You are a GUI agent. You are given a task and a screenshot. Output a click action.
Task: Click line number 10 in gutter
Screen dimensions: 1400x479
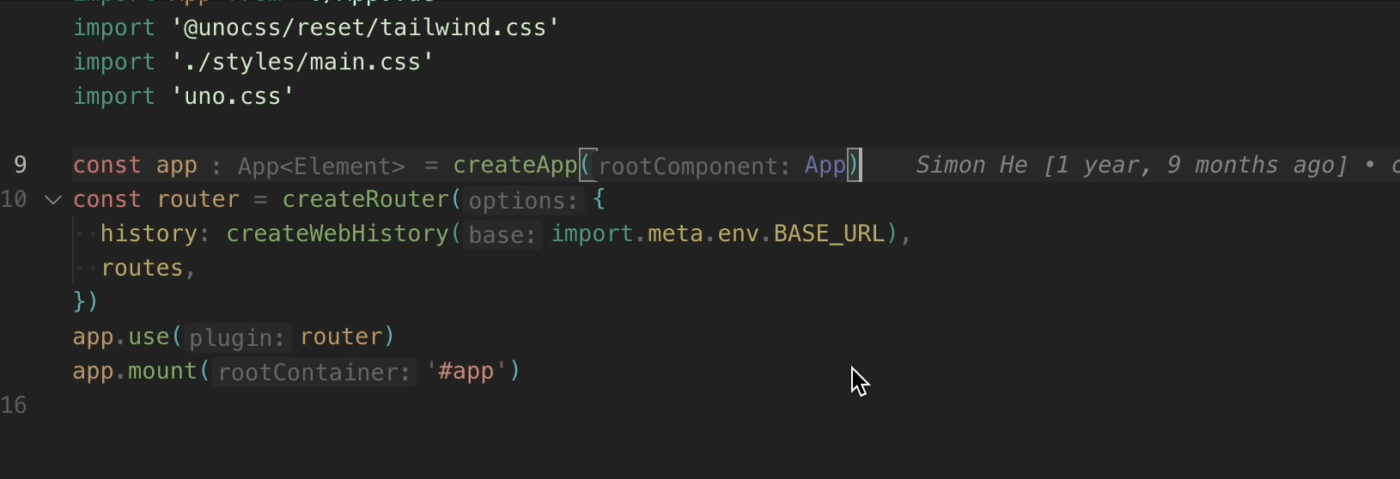[14, 199]
